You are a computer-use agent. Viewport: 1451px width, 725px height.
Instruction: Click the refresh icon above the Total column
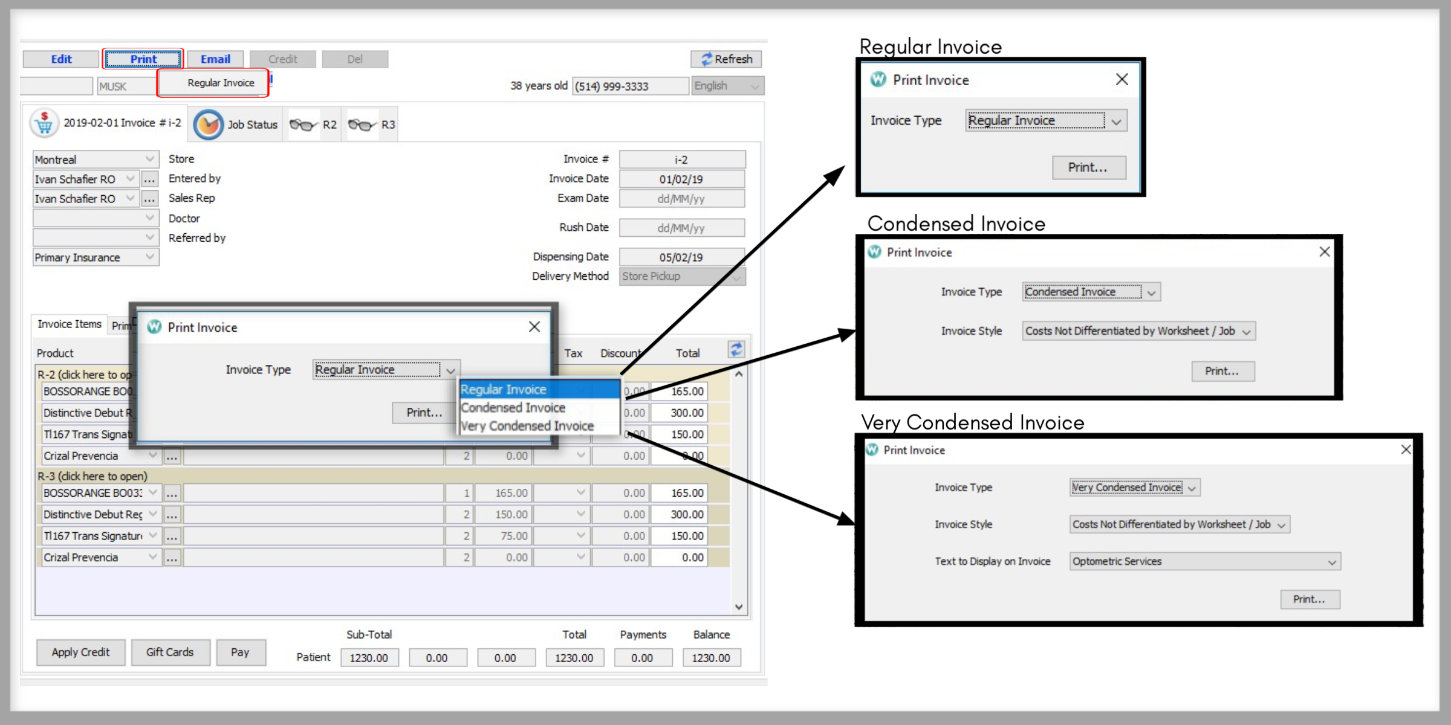736,349
